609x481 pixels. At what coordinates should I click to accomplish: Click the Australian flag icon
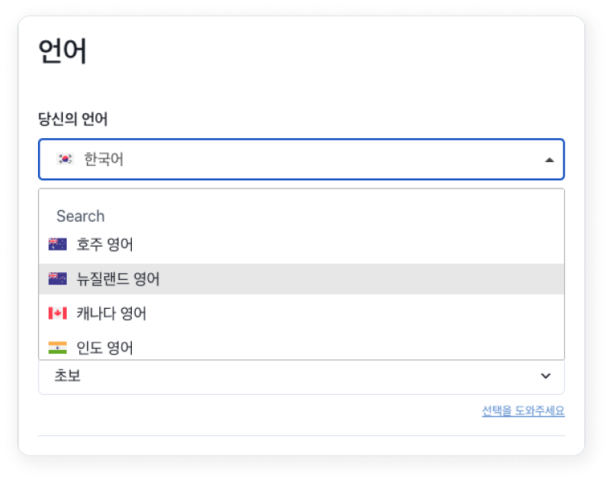[x=57, y=244]
